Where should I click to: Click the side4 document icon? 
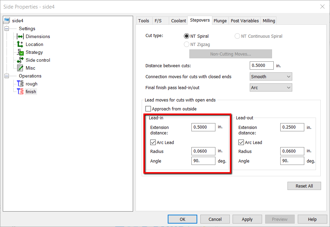(7, 21)
